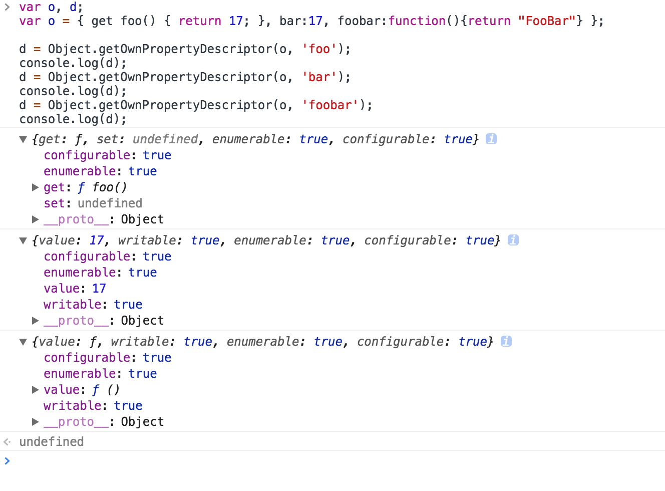This screenshot has height=491, width=665.
Task: Expand __proto__ under the value: f descriptor
Action: pyautogui.click(x=35, y=422)
